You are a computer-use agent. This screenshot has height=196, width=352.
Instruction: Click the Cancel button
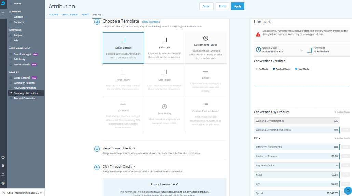pos(206,6)
